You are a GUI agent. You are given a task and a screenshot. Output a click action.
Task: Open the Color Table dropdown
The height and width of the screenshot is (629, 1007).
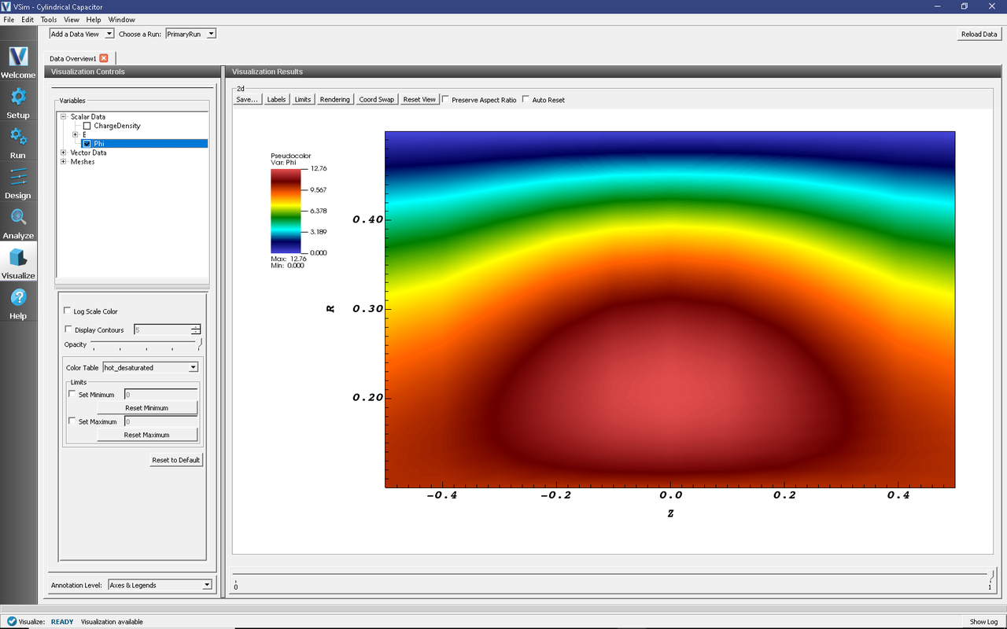point(150,367)
